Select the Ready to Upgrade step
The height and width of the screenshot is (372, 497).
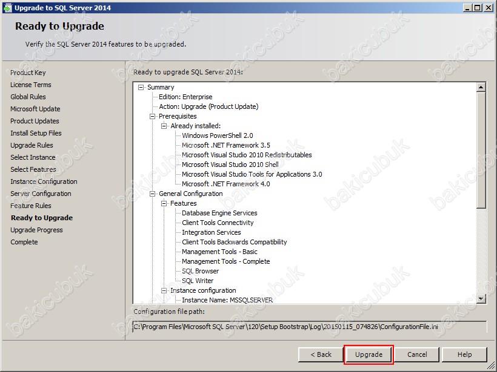(x=42, y=218)
